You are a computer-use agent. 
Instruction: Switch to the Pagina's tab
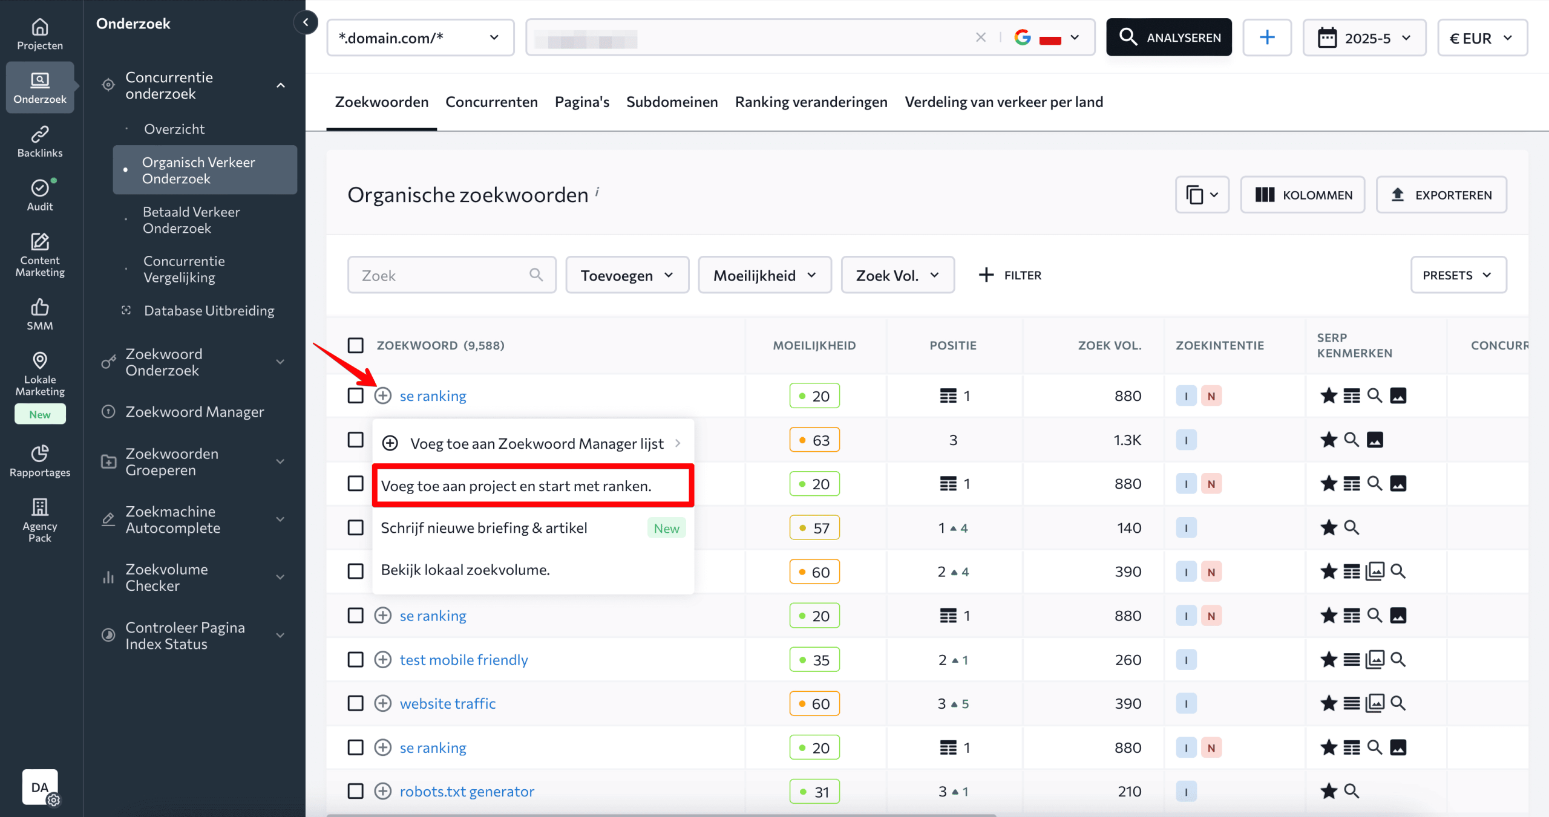pyautogui.click(x=582, y=102)
